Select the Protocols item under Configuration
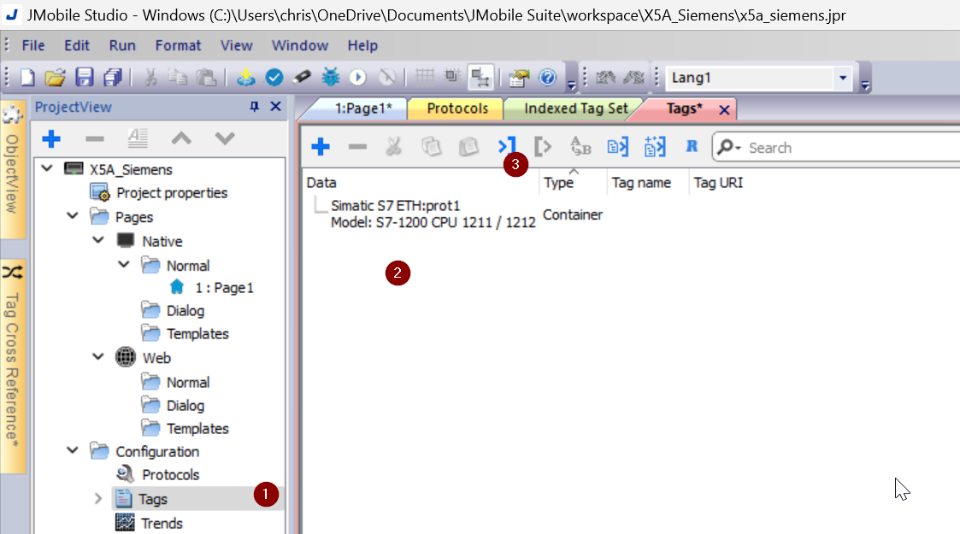Image resolution: width=960 pixels, height=534 pixels. [171, 475]
